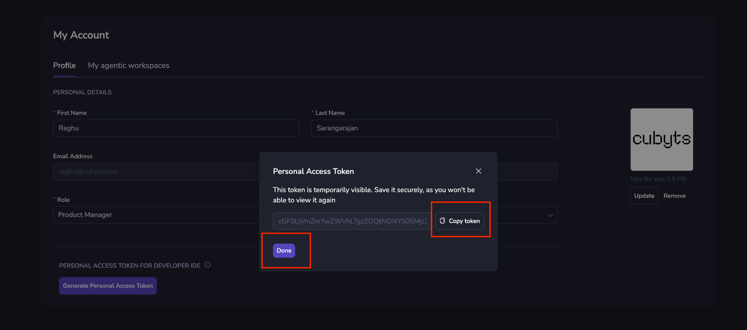The height and width of the screenshot is (330, 747).
Task: Select the generated token text field
Action: [x=352, y=221]
